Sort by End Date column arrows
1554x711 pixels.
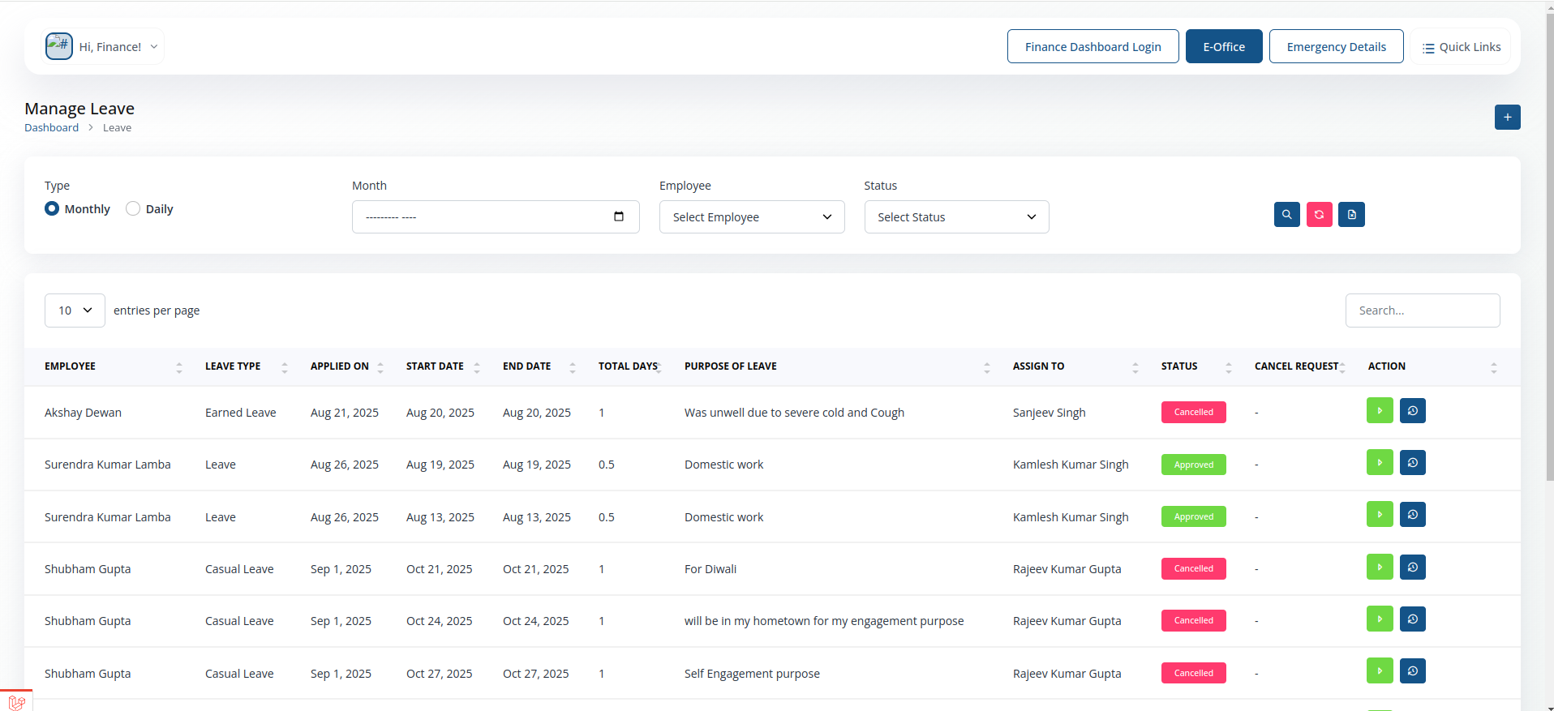click(573, 367)
